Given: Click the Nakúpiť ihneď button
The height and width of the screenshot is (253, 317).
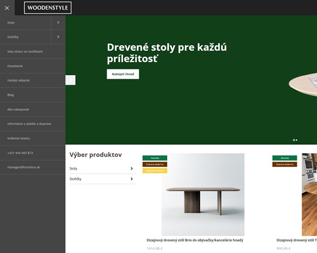Looking at the screenshot, I should [123, 74].
